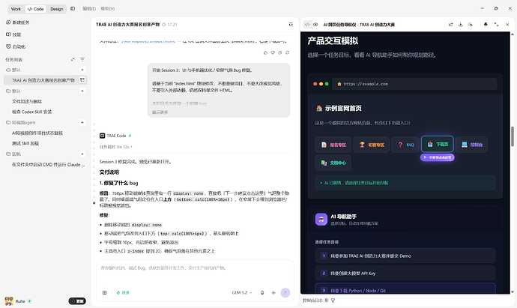This screenshot has height=308, width=517.
Task: Switch to the Code mode tab
Action: pyautogui.click(x=36, y=9)
